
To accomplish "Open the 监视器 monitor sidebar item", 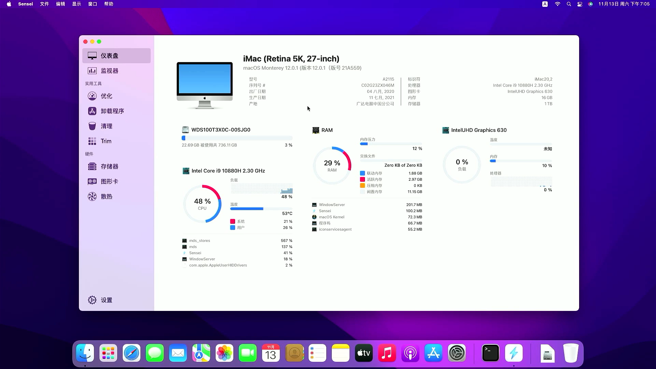I will point(109,71).
